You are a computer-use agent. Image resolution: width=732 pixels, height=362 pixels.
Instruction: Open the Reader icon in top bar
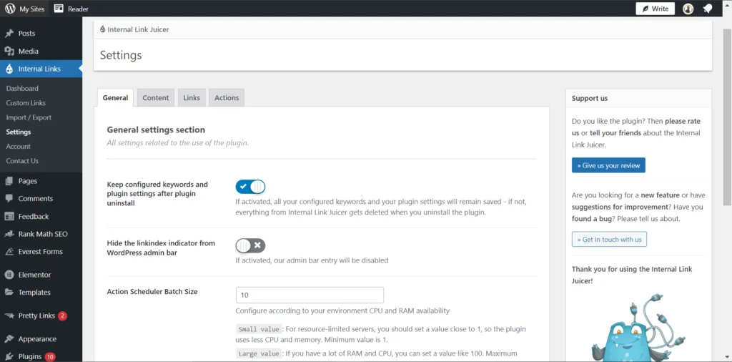coord(59,9)
